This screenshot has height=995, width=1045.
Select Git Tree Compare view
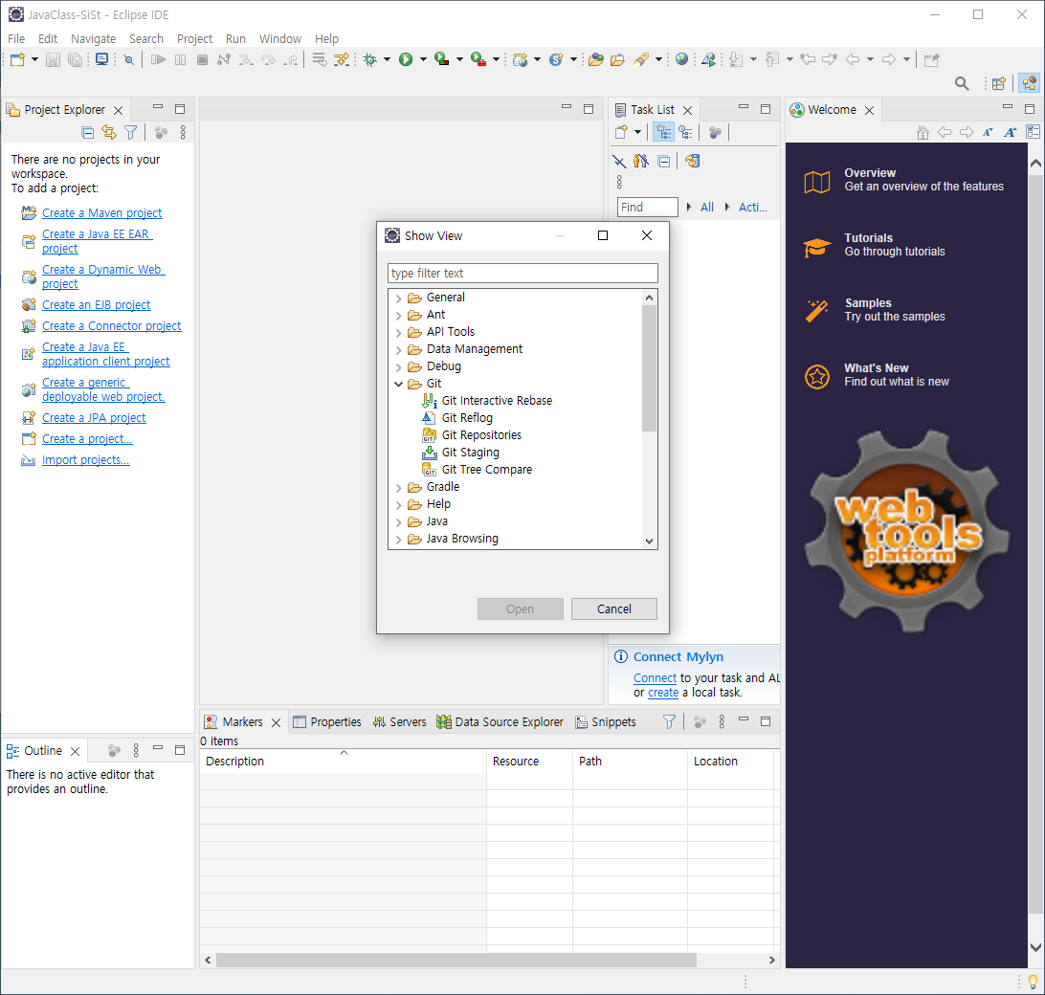click(487, 470)
